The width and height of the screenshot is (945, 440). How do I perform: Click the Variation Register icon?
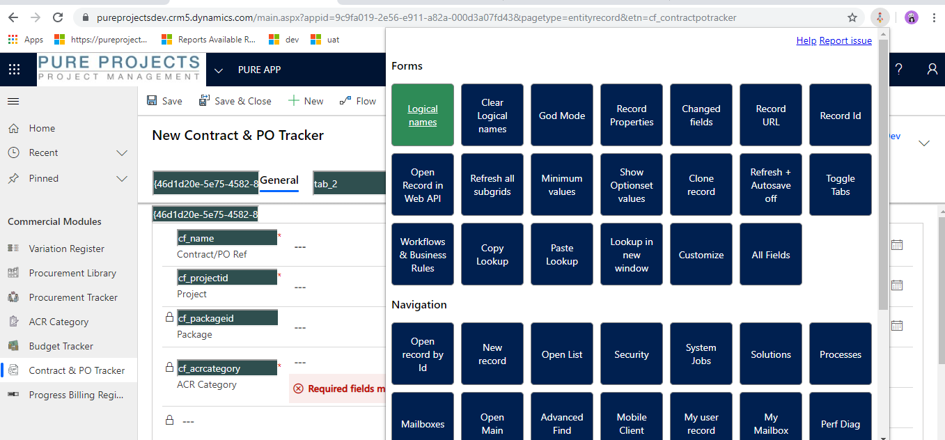coord(13,249)
